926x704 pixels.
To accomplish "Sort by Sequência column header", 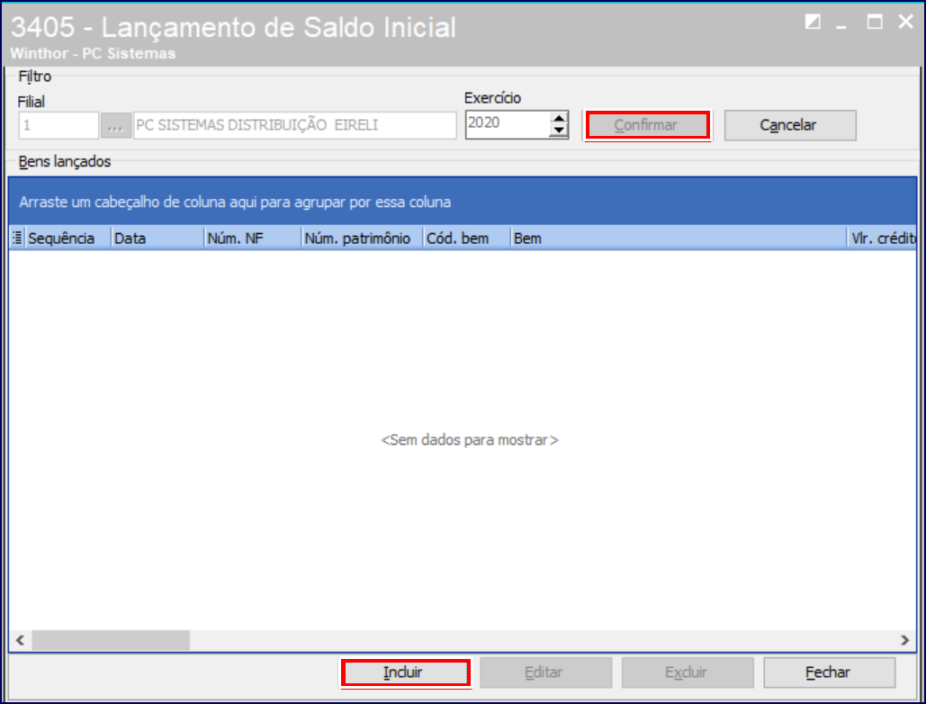I will click(x=67, y=238).
